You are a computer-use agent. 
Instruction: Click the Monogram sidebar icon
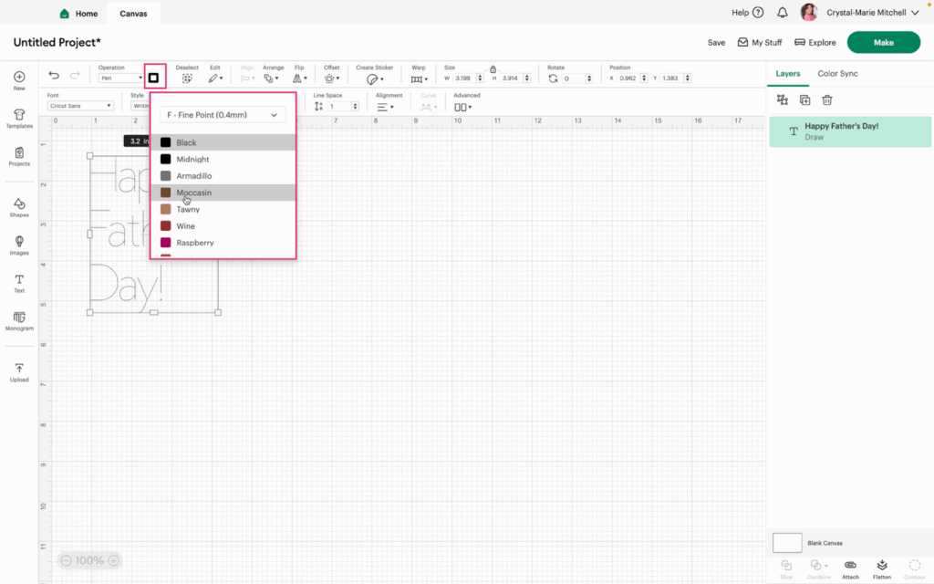tap(19, 320)
